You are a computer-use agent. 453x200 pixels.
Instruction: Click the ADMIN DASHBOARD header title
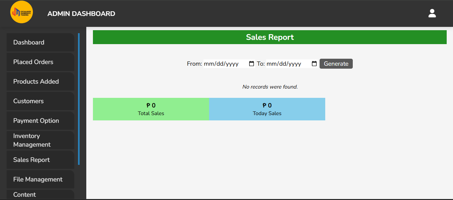tap(81, 13)
